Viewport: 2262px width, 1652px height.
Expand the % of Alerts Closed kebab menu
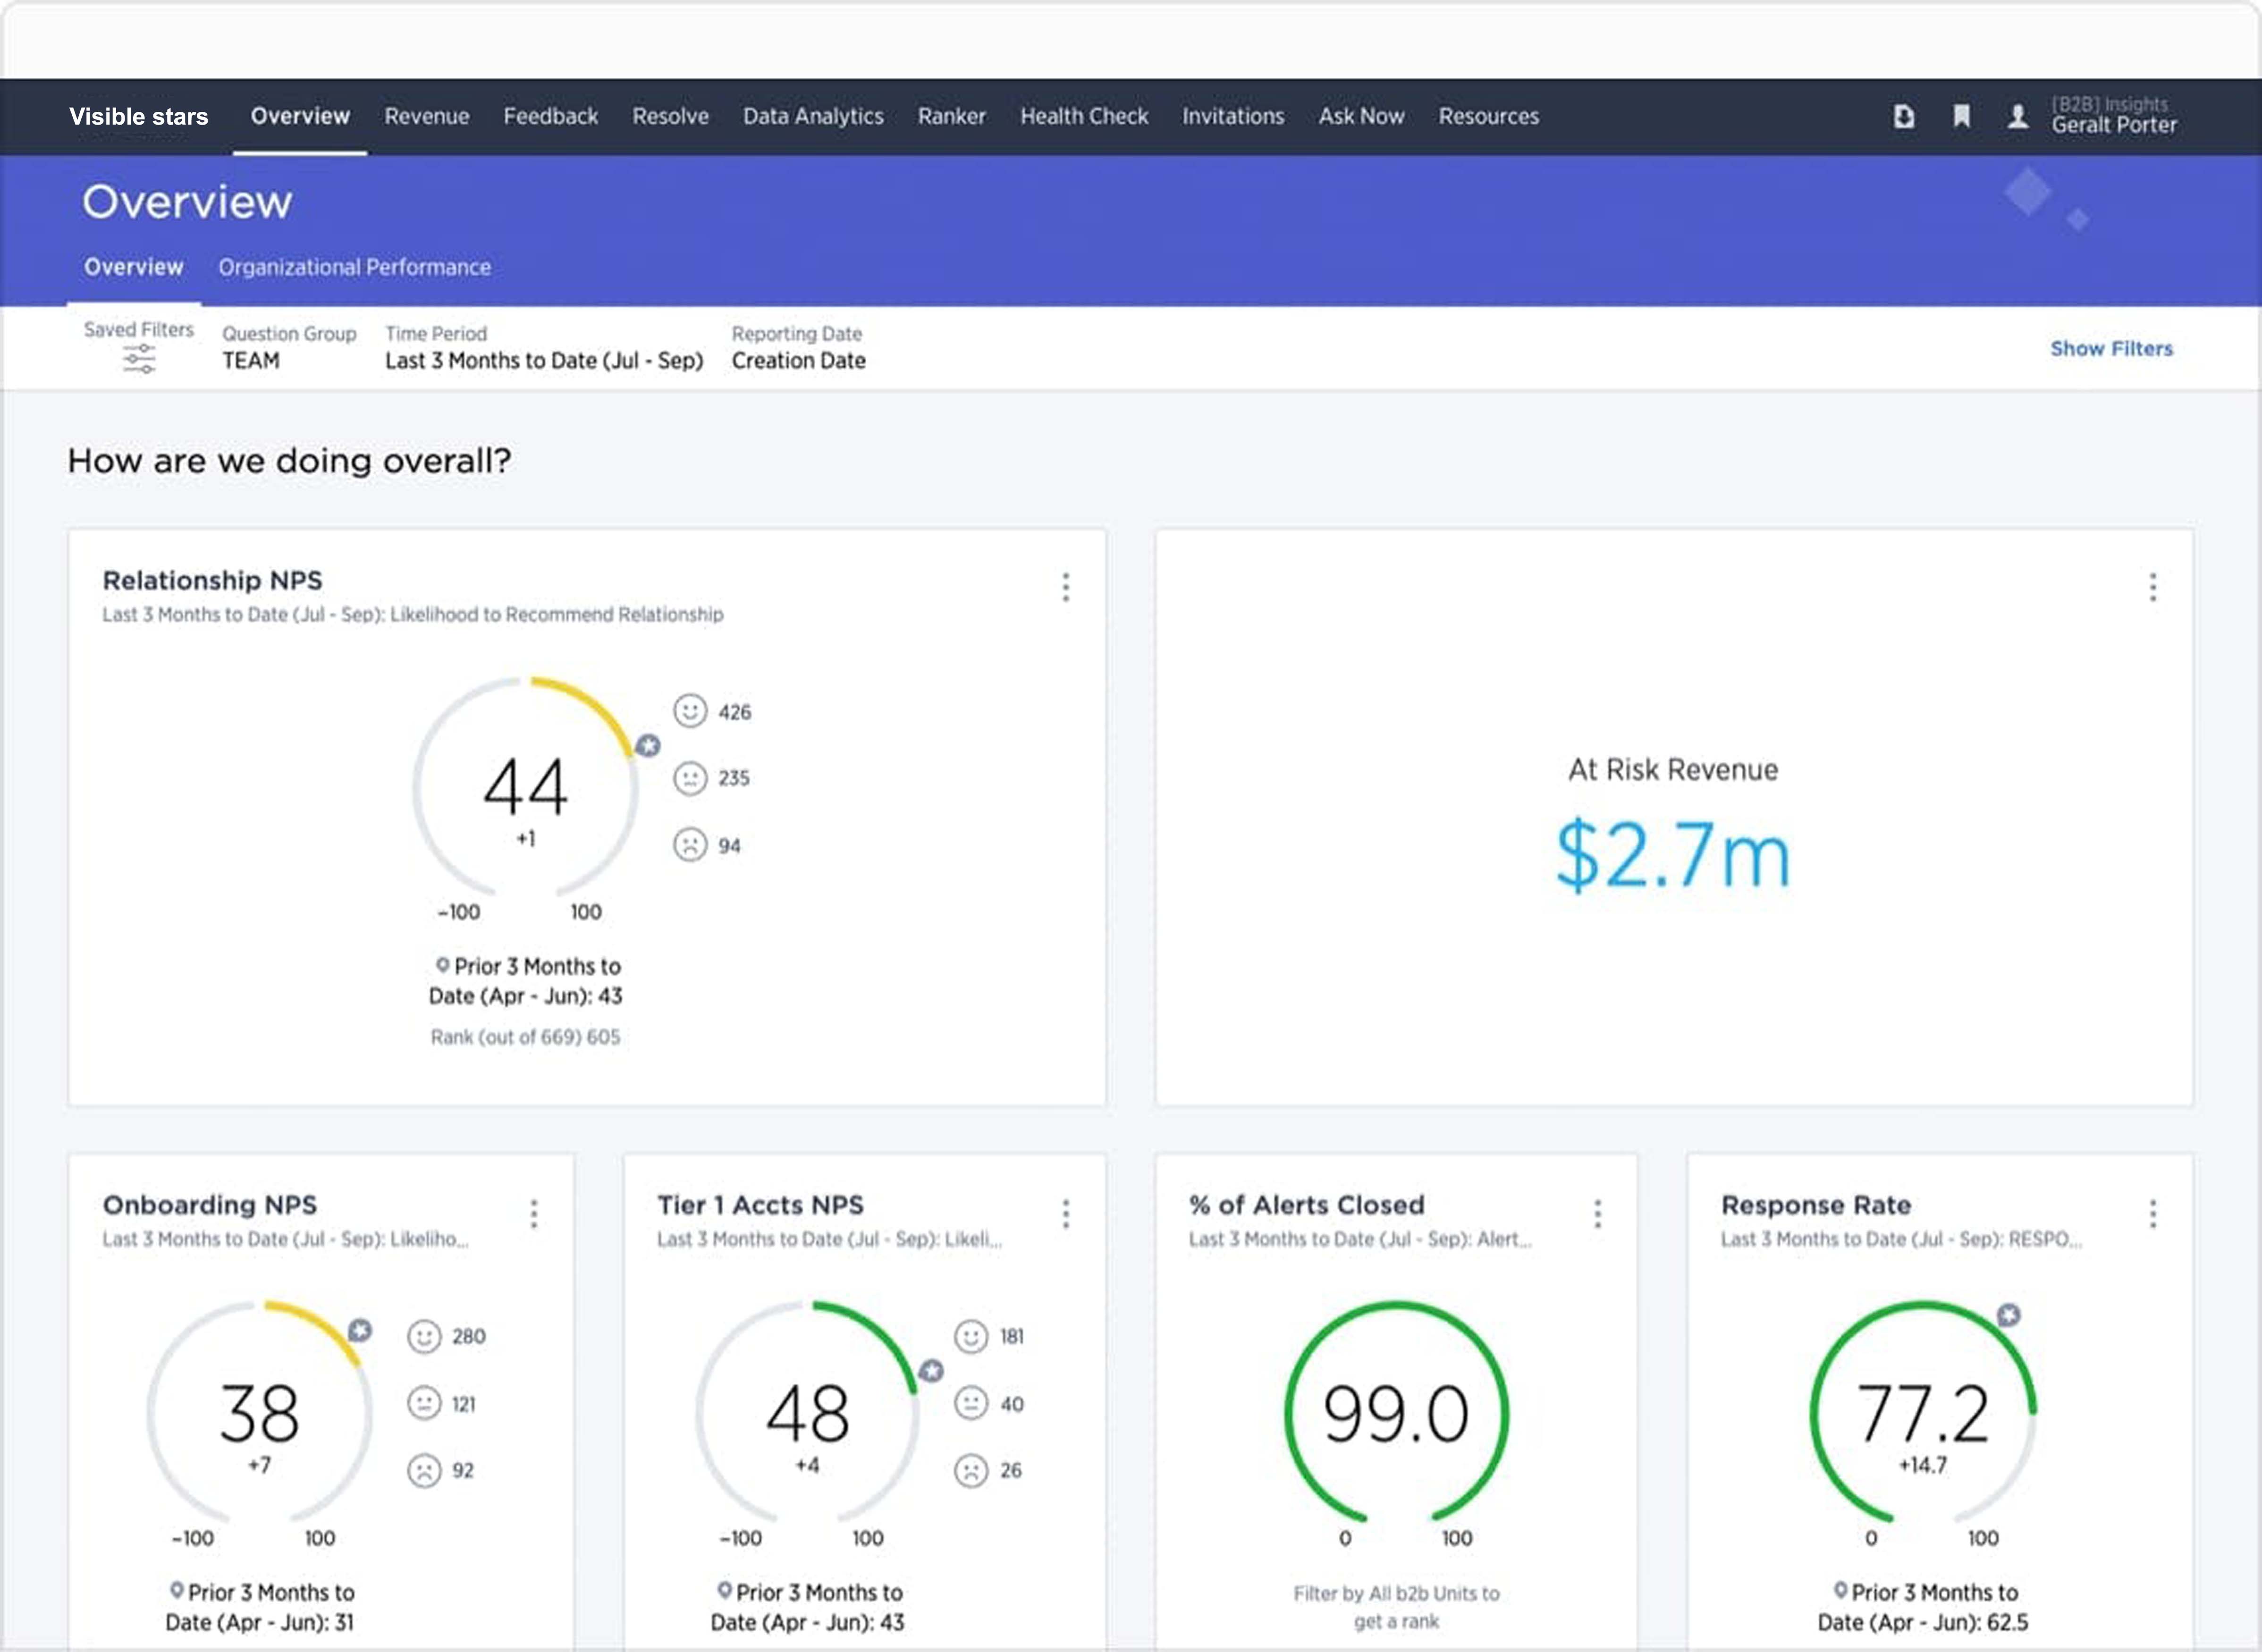1597,1214
